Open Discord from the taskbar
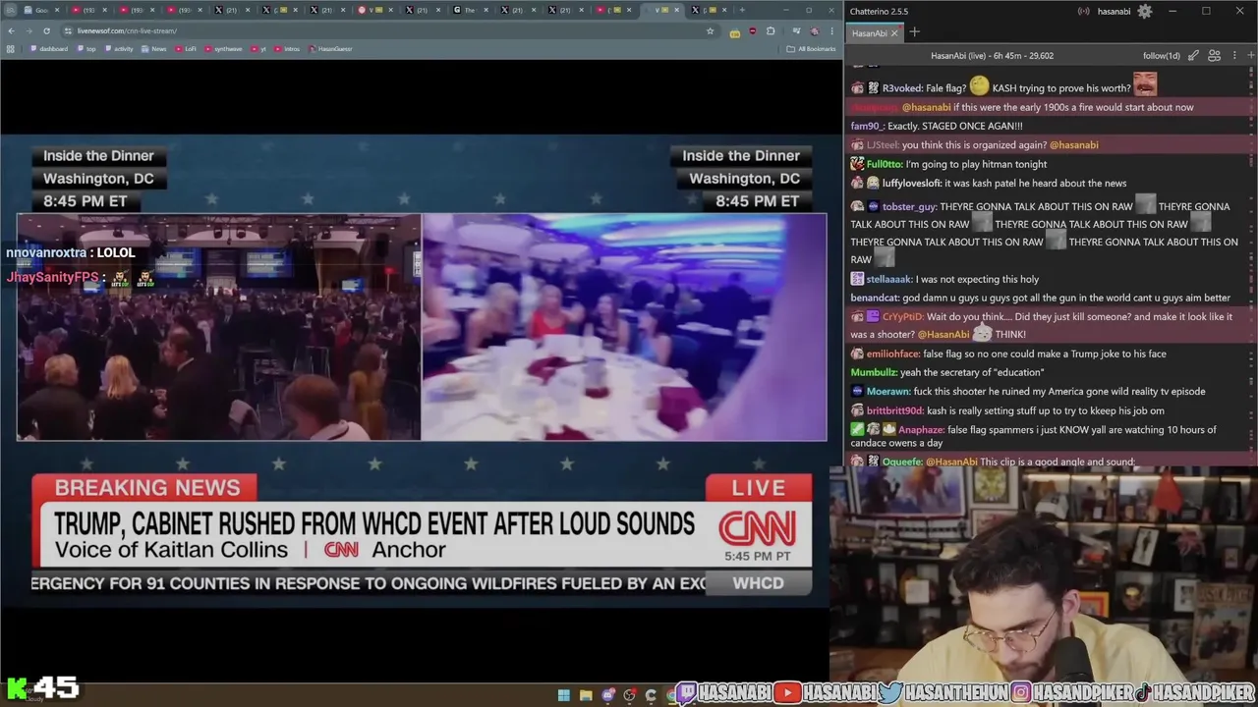Screen dimensions: 1258x707 pos(608,694)
